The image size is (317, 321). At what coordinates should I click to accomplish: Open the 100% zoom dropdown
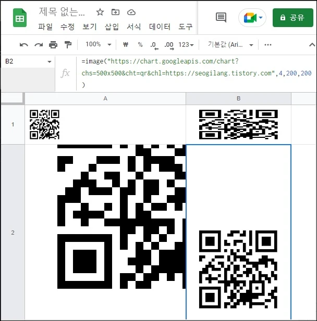point(98,44)
